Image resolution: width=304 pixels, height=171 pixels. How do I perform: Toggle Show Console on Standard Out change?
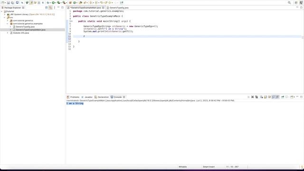[x=274, y=97]
